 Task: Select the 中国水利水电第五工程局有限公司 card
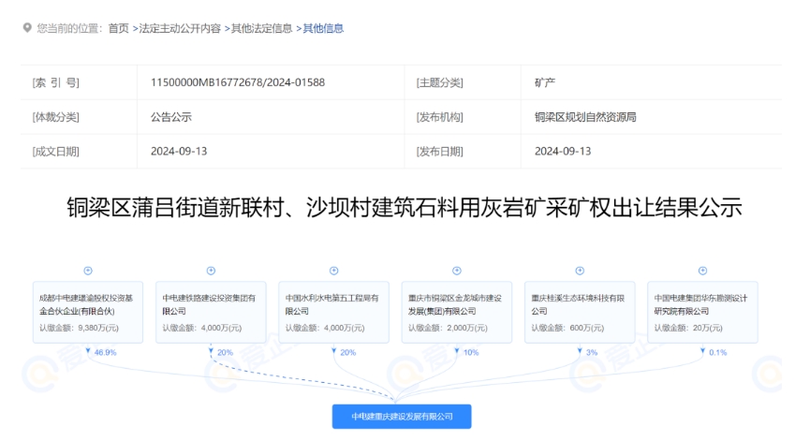(x=334, y=312)
